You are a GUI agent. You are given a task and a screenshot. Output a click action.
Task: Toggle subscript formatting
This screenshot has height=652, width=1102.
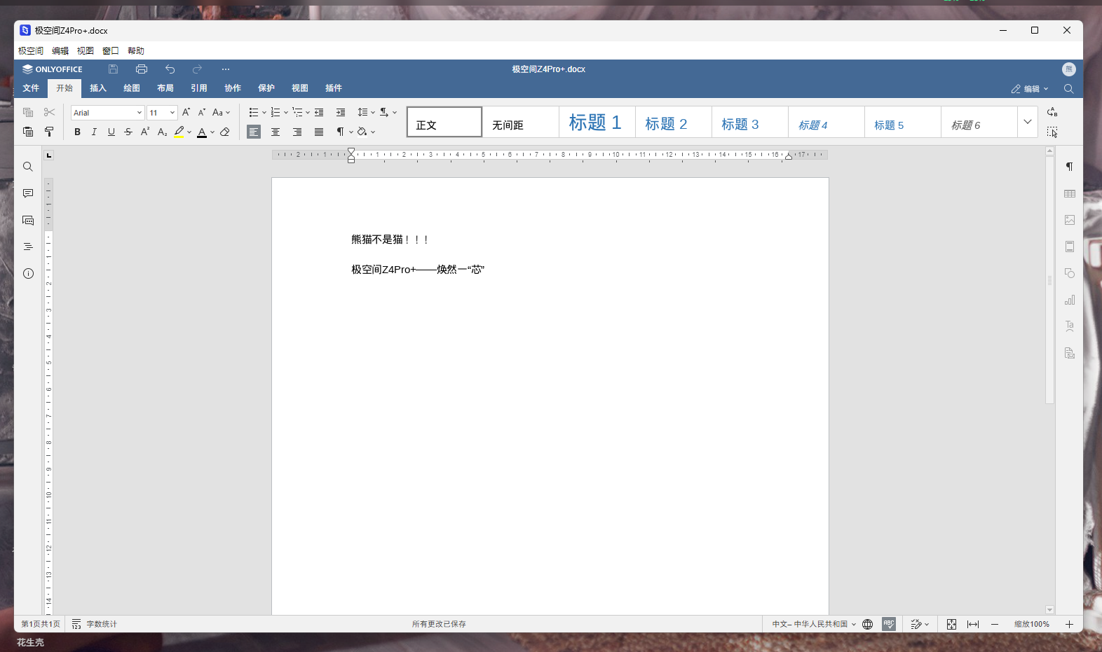162,132
